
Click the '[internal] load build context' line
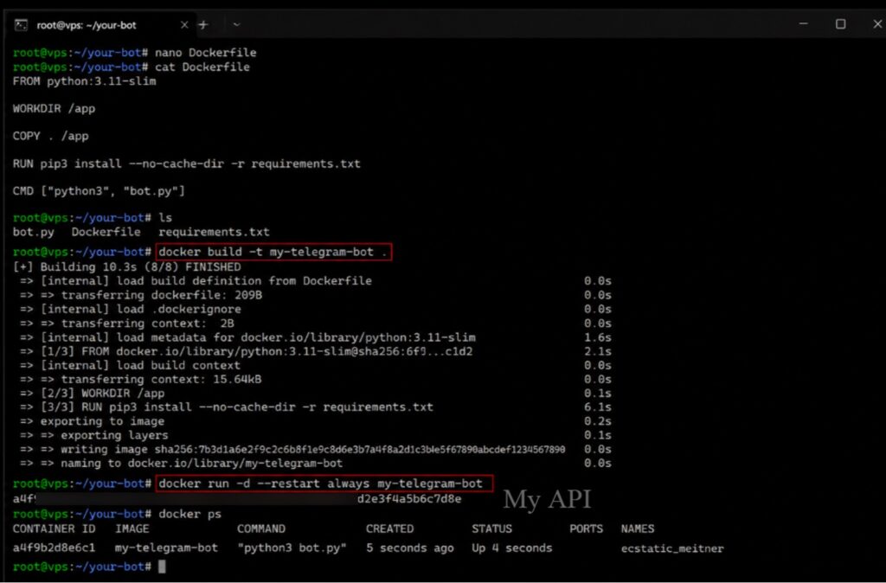click(x=130, y=366)
